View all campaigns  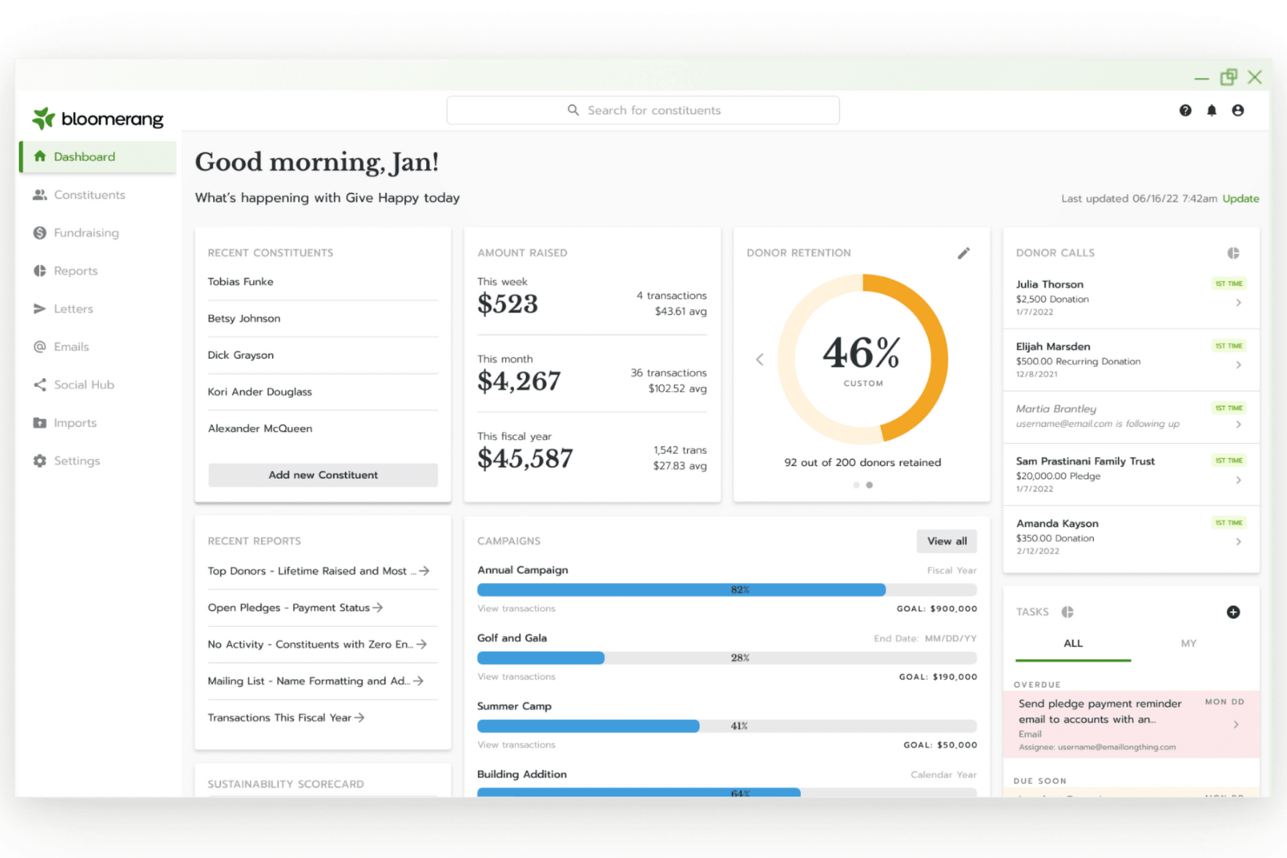(946, 541)
